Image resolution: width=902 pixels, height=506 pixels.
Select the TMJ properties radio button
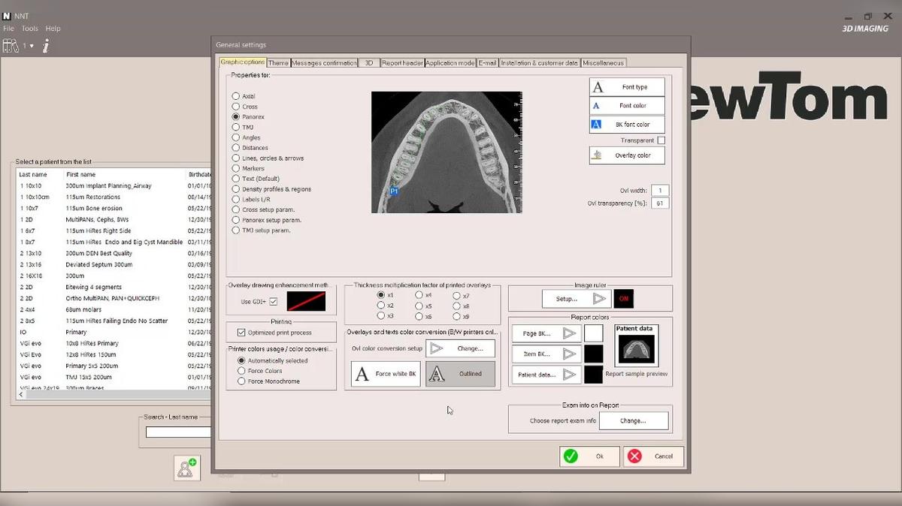236,128
